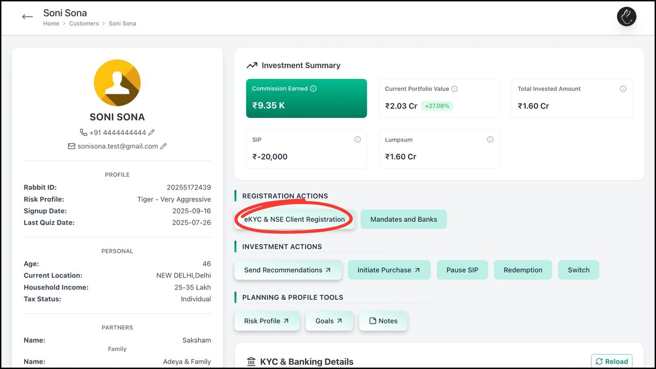Click the Lumpsum info icon

(490, 139)
